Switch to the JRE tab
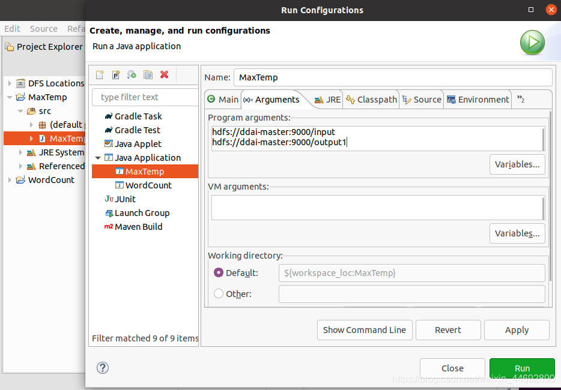Screen dimensions: 561x390 [327, 100]
